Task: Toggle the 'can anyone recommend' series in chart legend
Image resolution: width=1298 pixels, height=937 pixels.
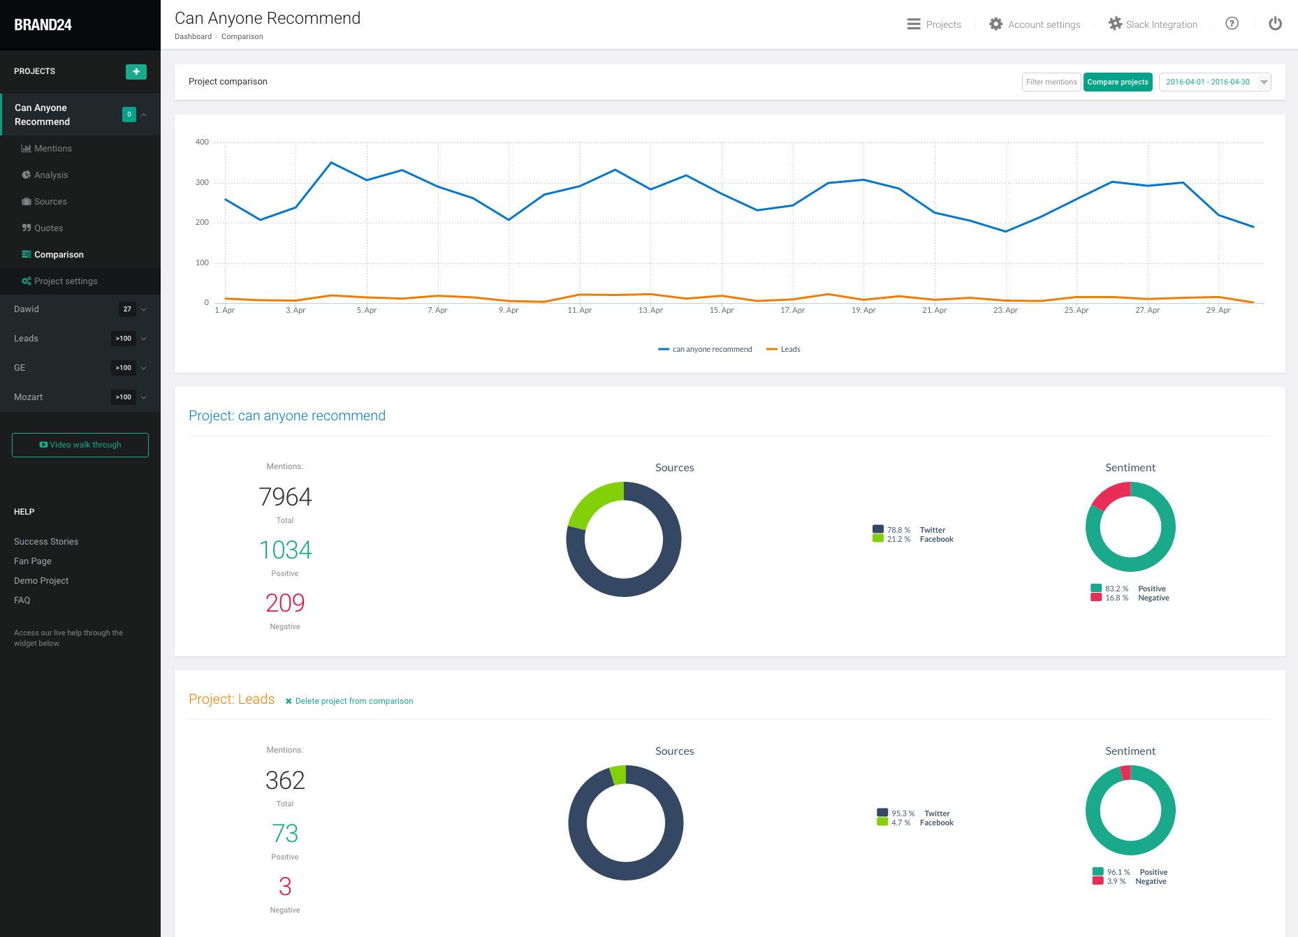Action: pos(704,349)
